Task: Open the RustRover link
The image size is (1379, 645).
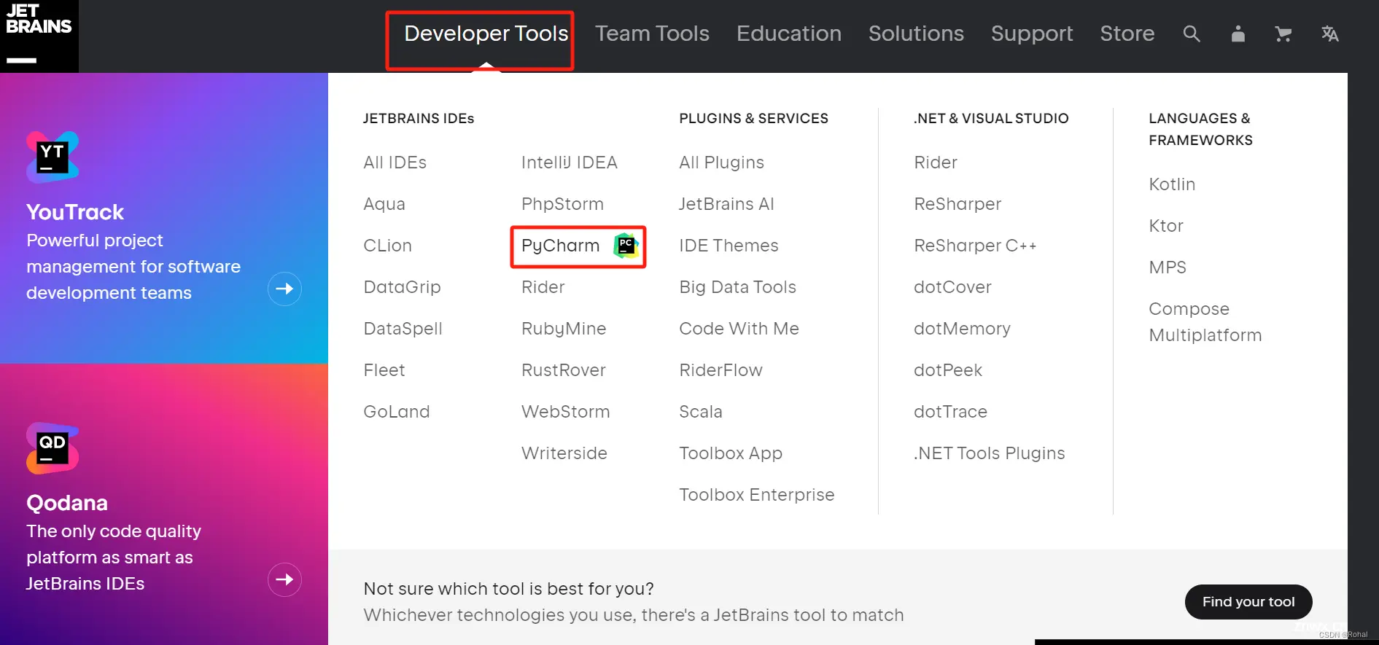Action: 564,370
